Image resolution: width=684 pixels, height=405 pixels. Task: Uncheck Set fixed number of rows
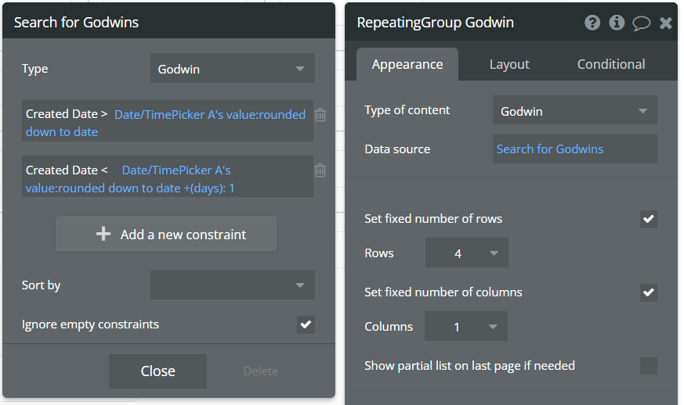pos(648,220)
